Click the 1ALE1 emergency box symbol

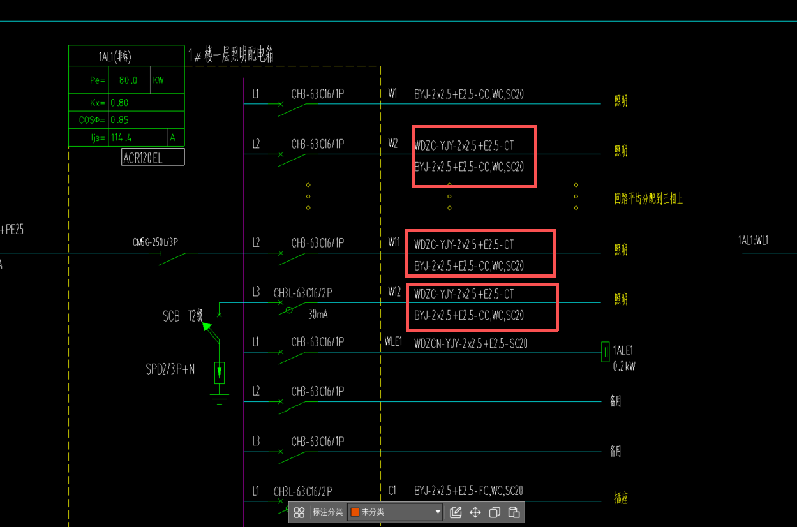[606, 352]
